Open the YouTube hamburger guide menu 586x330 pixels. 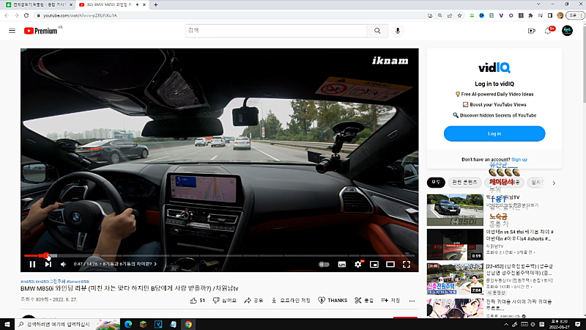point(12,31)
